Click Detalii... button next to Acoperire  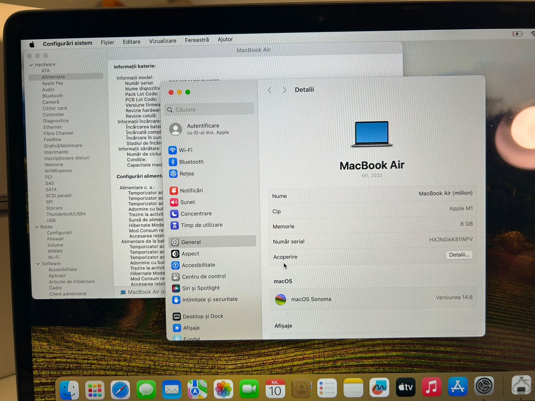click(459, 255)
